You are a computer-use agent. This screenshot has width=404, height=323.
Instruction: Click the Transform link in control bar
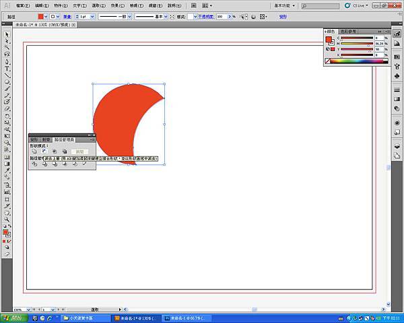283,17
